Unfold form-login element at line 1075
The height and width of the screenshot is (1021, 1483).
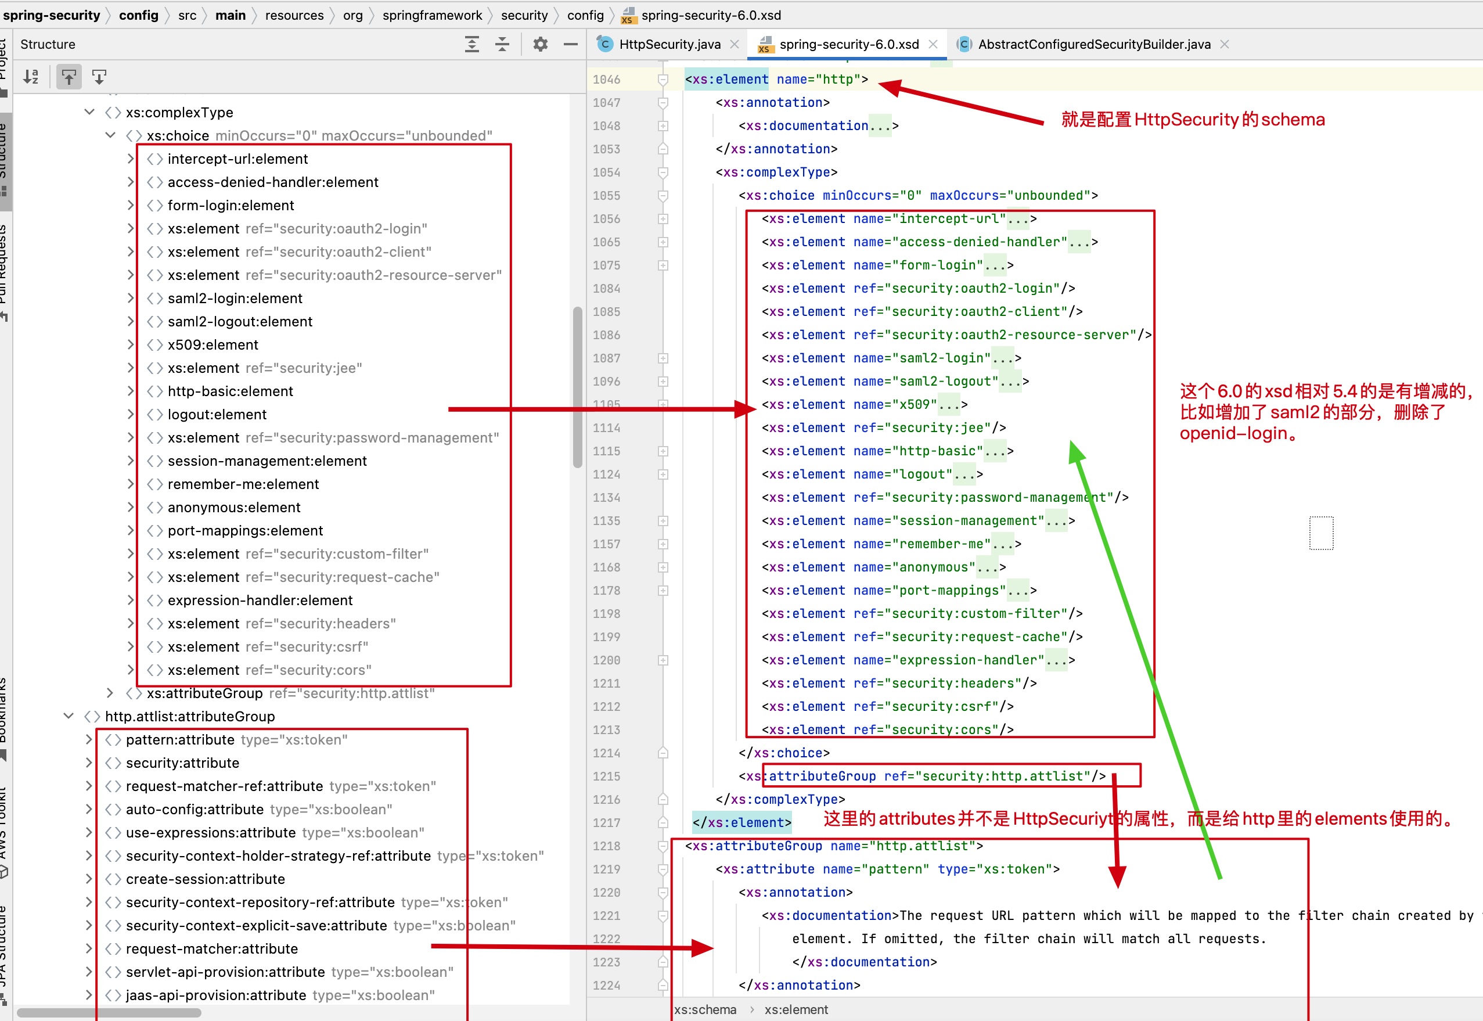click(x=663, y=265)
